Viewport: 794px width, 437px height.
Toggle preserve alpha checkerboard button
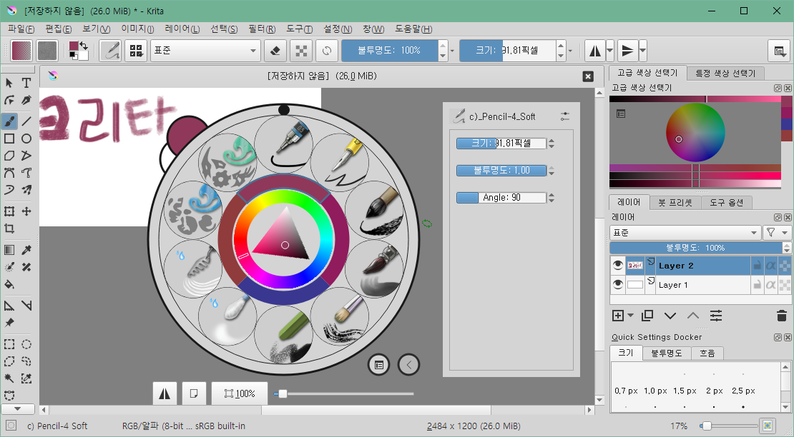[301, 51]
